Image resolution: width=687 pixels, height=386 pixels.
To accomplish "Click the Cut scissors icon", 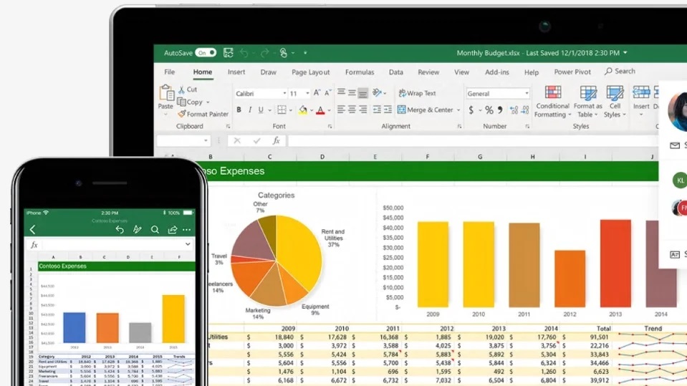I will click(x=182, y=90).
